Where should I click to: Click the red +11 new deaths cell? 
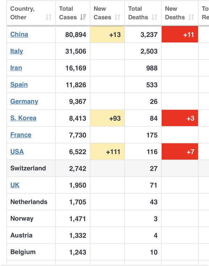click(x=180, y=34)
